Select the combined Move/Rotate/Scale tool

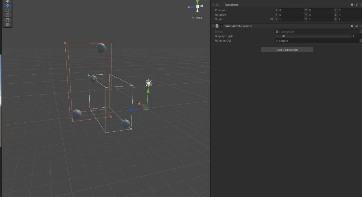coord(7,25)
